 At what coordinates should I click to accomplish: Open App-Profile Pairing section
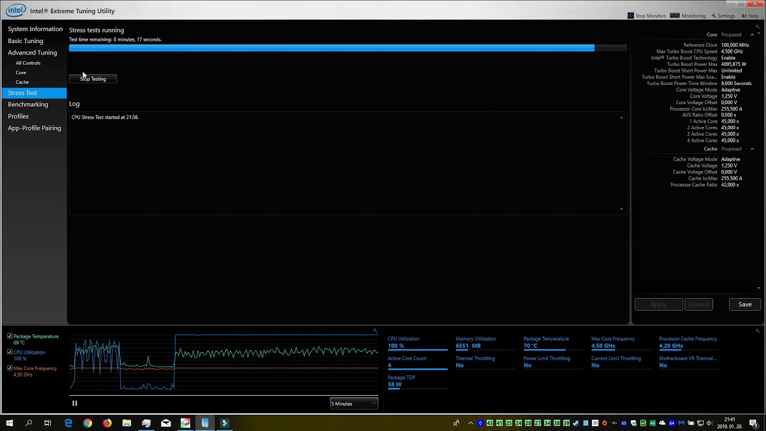pyautogui.click(x=35, y=128)
